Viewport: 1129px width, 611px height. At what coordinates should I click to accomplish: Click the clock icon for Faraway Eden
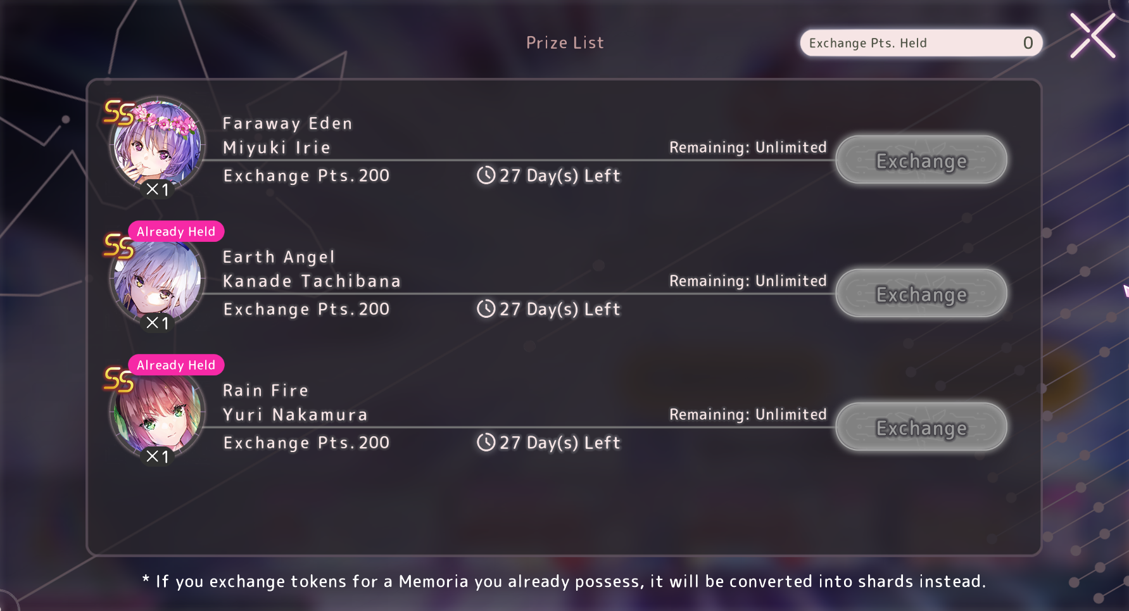tap(486, 175)
